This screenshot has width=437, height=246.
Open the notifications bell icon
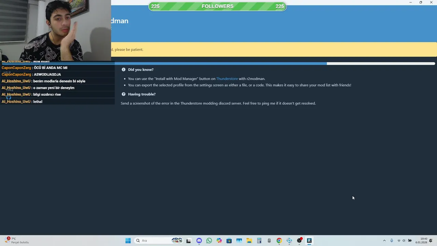click(x=431, y=241)
